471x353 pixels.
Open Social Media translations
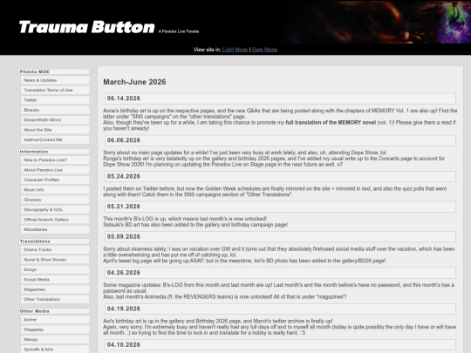coord(55,280)
